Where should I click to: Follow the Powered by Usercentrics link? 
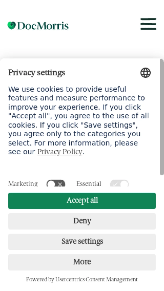point(82,279)
